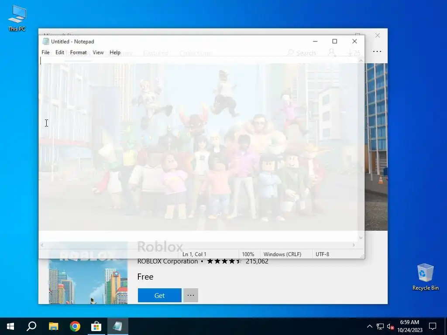Image resolution: width=447 pixels, height=335 pixels.
Task: Open more options button next to Get
Action: pyautogui.click(x=191, y=295)
